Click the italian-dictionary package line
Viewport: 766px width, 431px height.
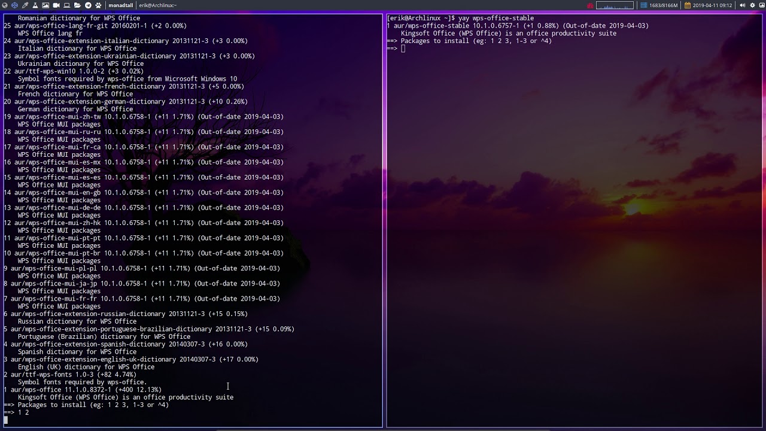[126, 41]
